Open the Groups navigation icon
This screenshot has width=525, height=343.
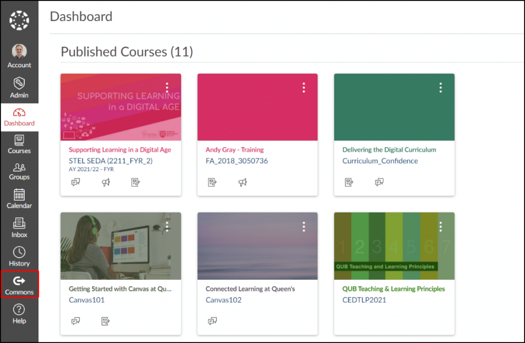click(x=19, y=172)
